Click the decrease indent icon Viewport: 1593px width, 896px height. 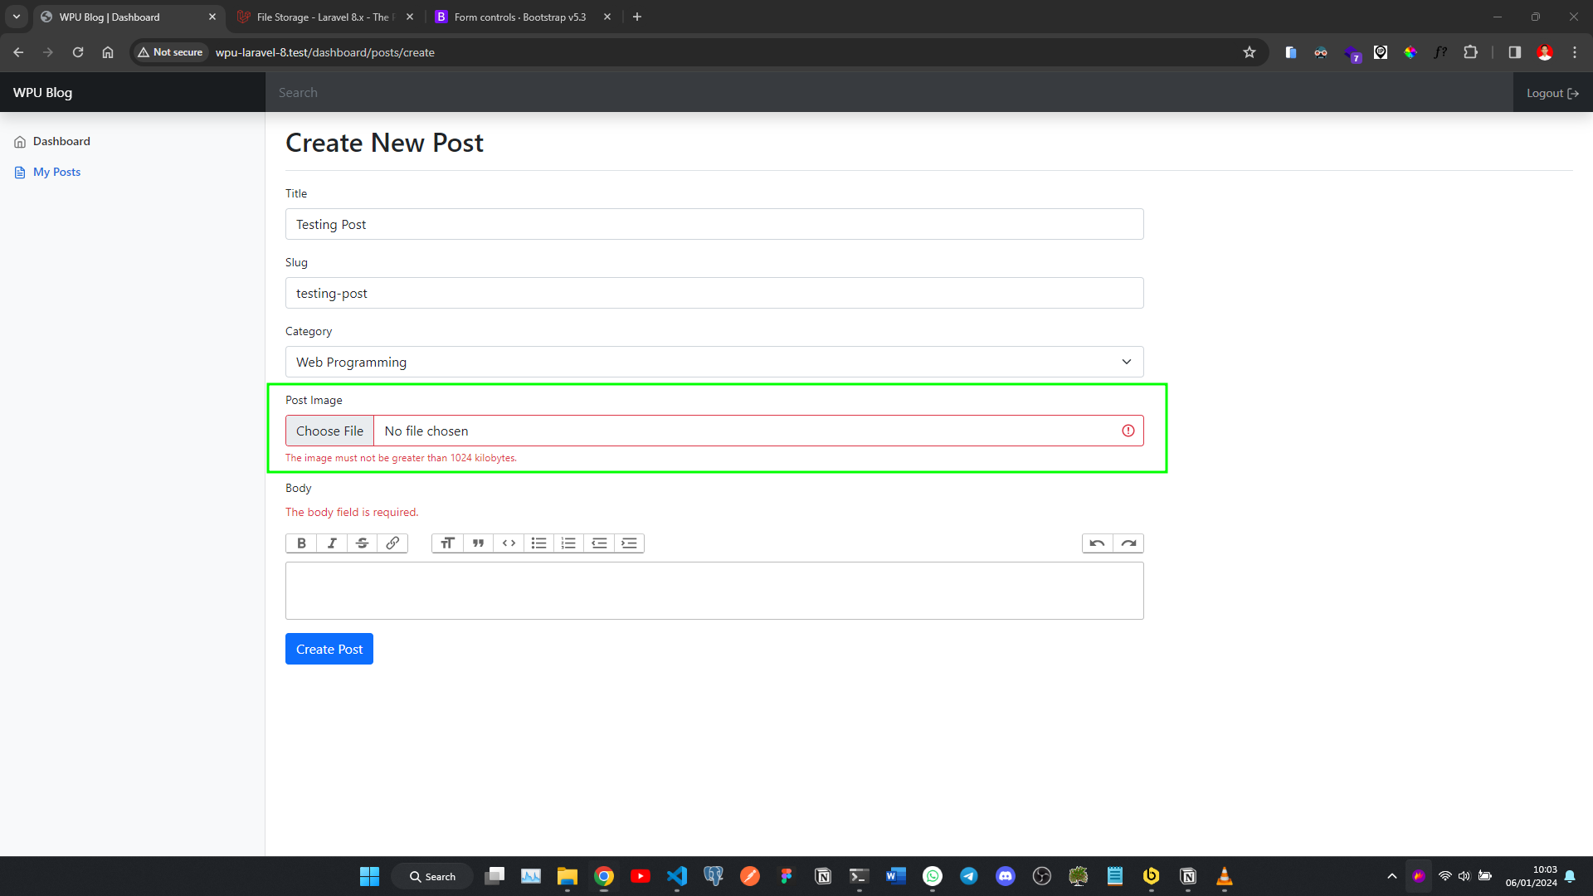pos(598,543)
